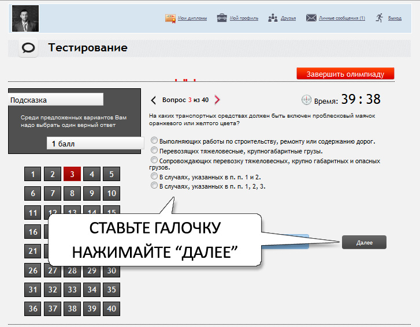Screen dimensions: 420x327
Task: Jump to question 2 tile
Action: [x=53, y=174]
